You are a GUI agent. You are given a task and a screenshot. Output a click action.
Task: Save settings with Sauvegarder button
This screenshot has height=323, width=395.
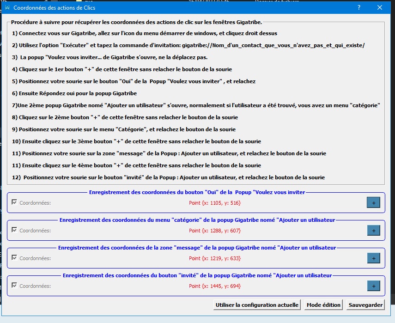point(365,305)
